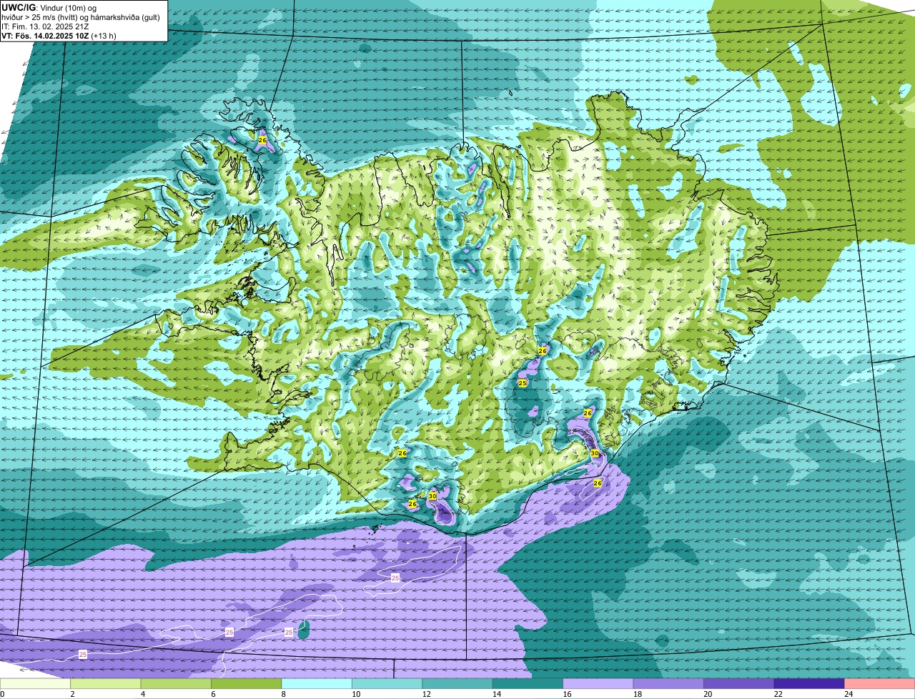Select the 16–18 m/s lavender legend swatch
The height and width of the screenshot is (699, 915).
point(598,683)
